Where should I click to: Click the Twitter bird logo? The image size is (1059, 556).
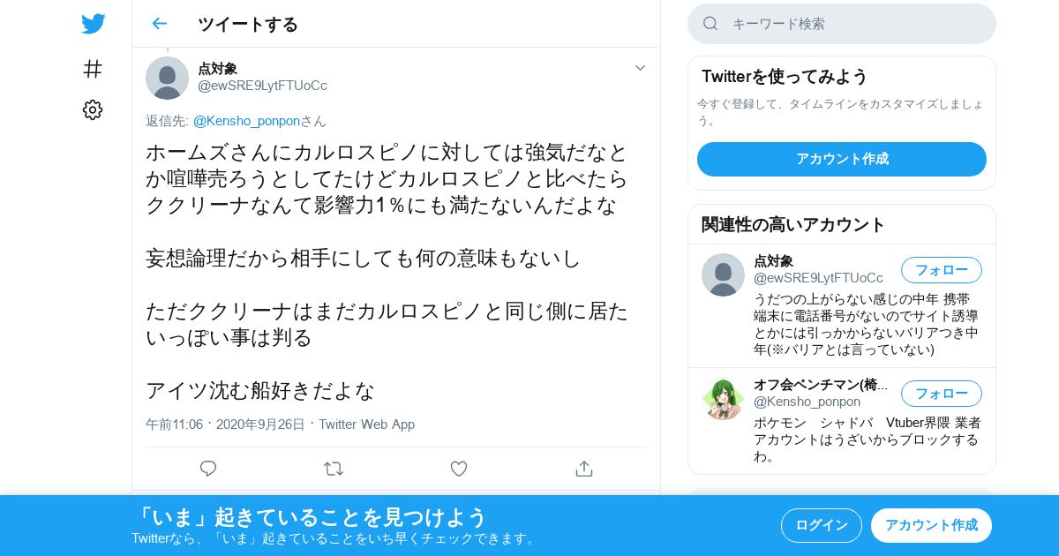93,24
